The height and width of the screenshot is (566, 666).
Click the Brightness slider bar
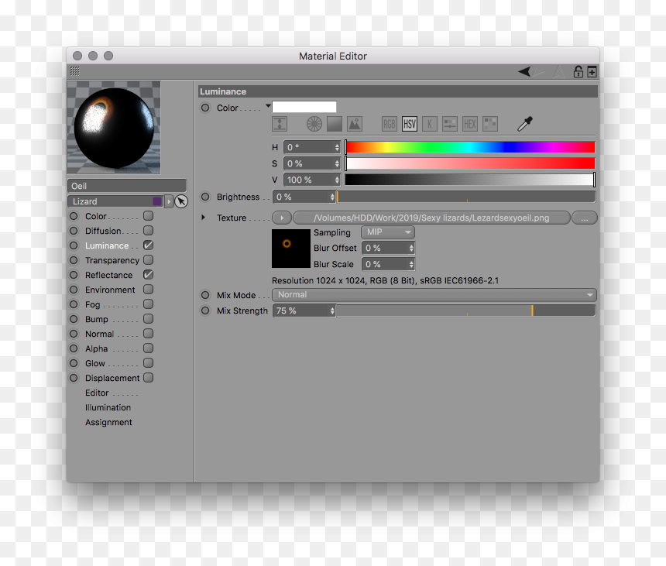click(x=466, y=197)
